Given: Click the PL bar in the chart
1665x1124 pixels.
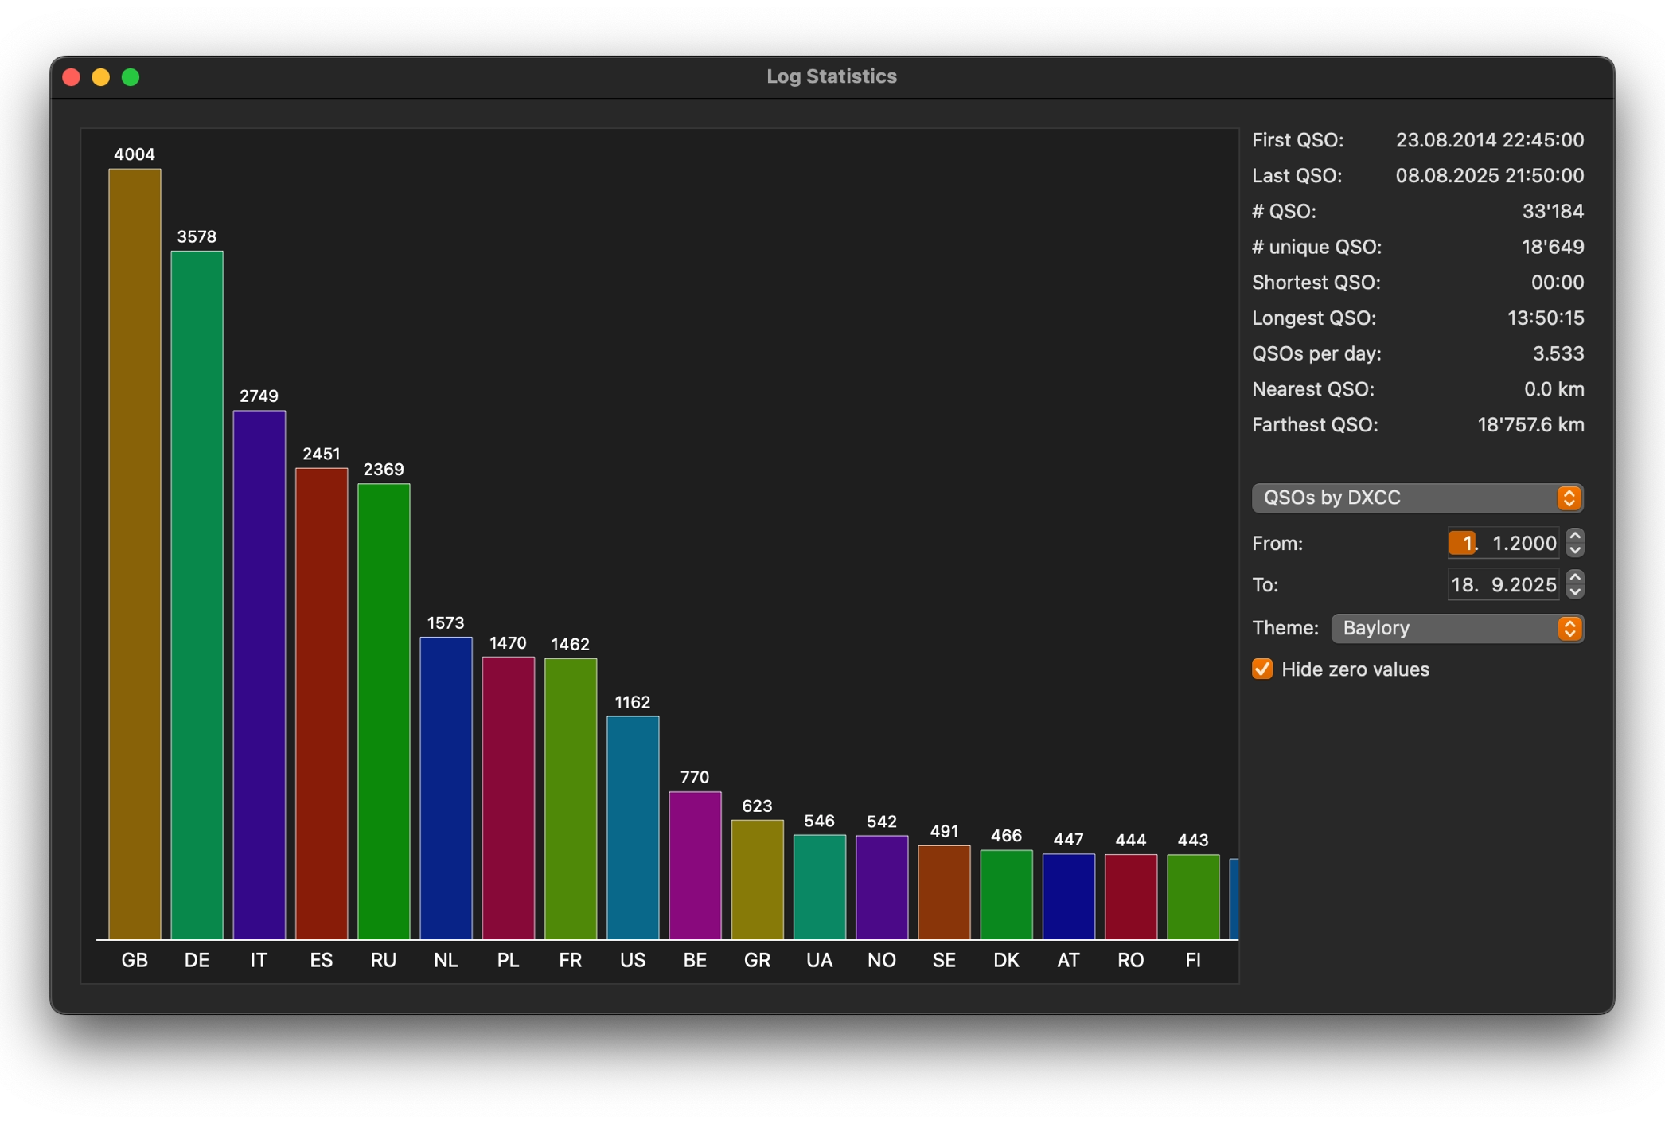Looking at the screenshot, I should pos(509,798).
